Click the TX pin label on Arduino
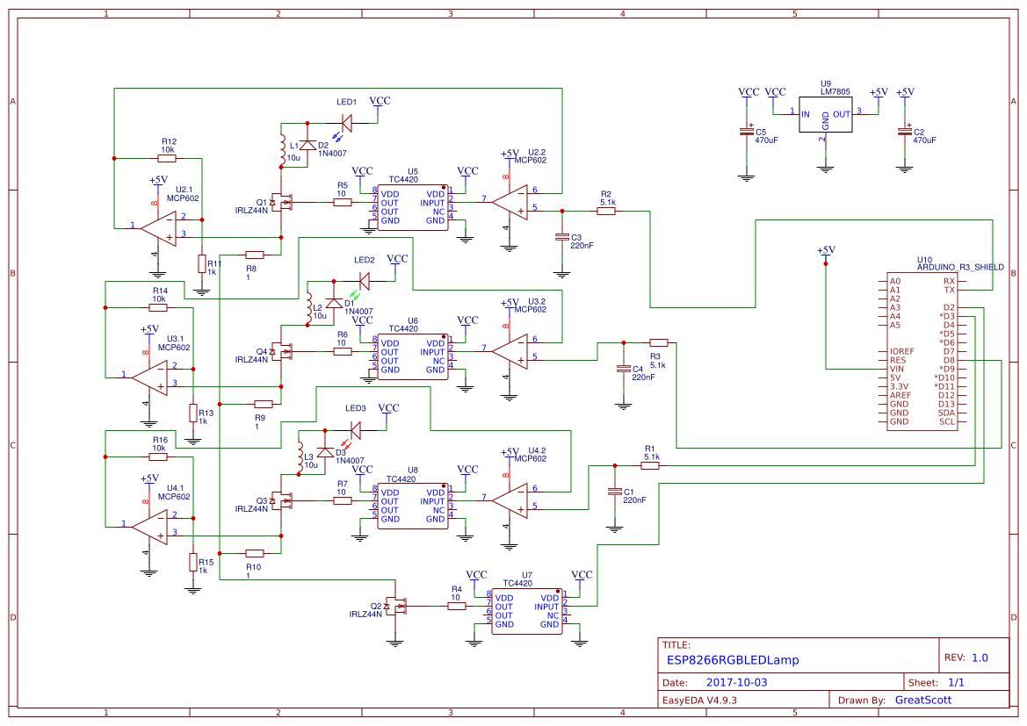1027x726 pixels. pos(949,290)
